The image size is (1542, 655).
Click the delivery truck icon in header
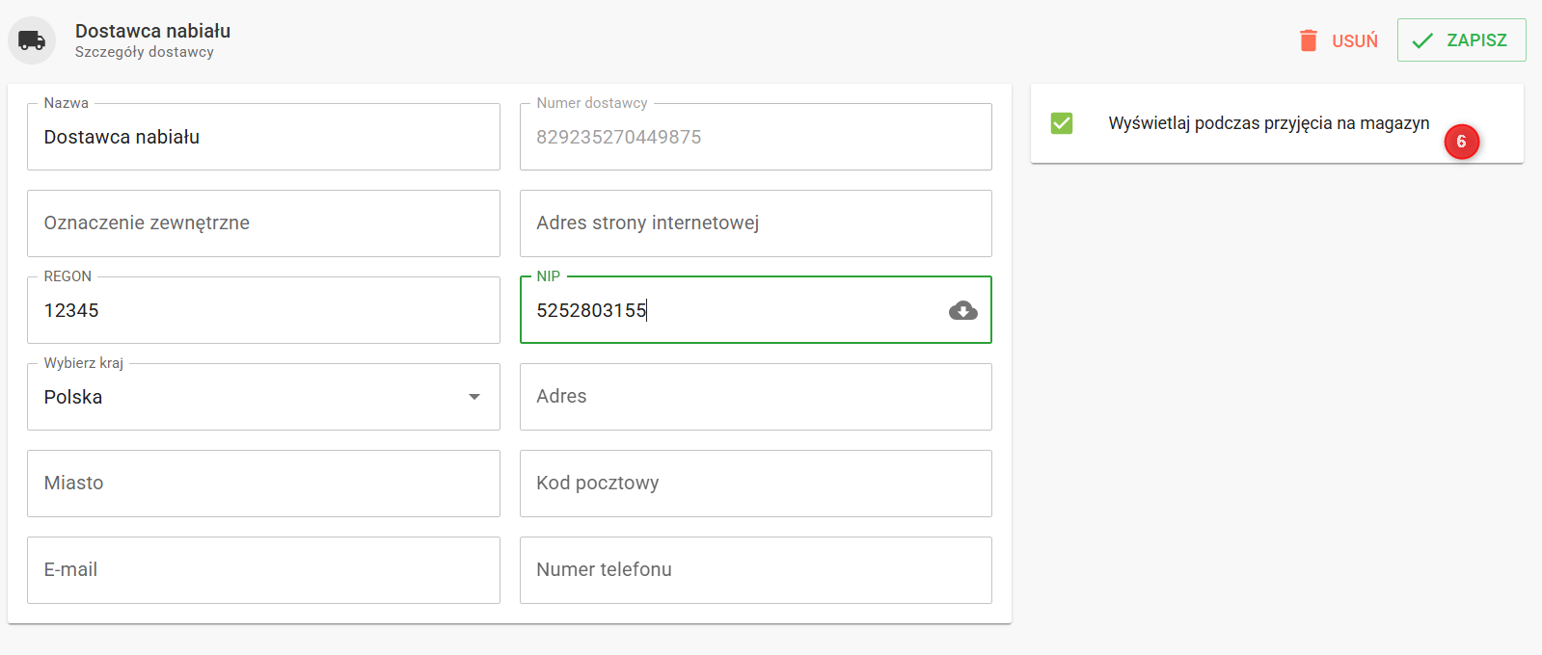(x=32, y=40)
